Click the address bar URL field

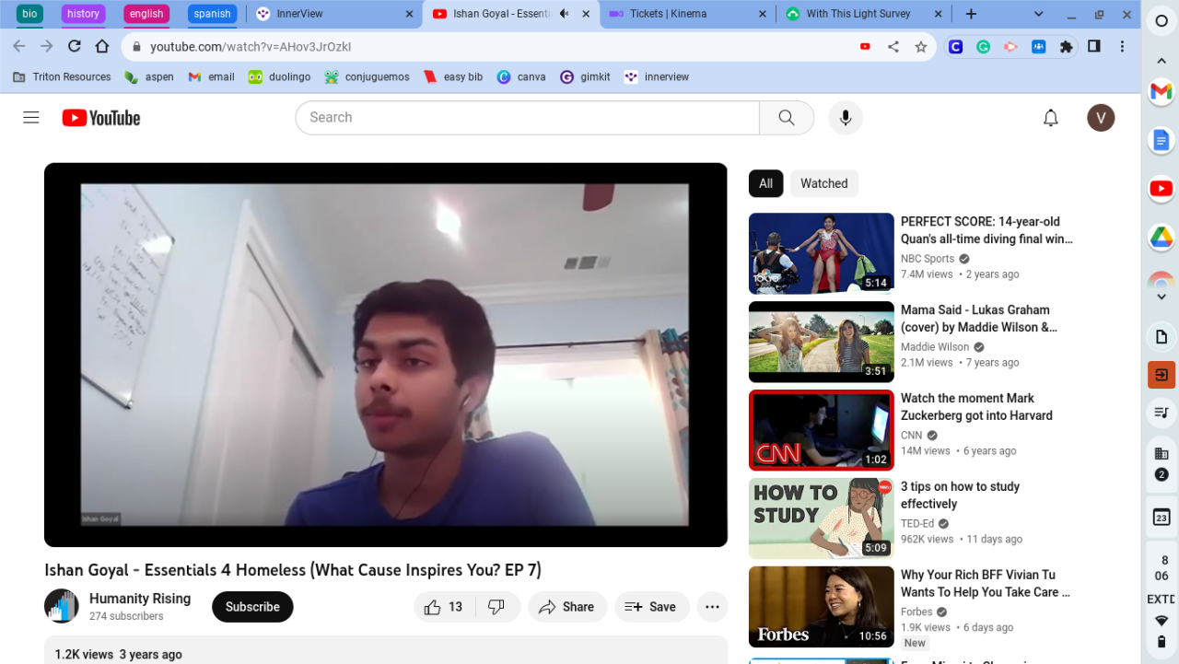click(497, 47)
